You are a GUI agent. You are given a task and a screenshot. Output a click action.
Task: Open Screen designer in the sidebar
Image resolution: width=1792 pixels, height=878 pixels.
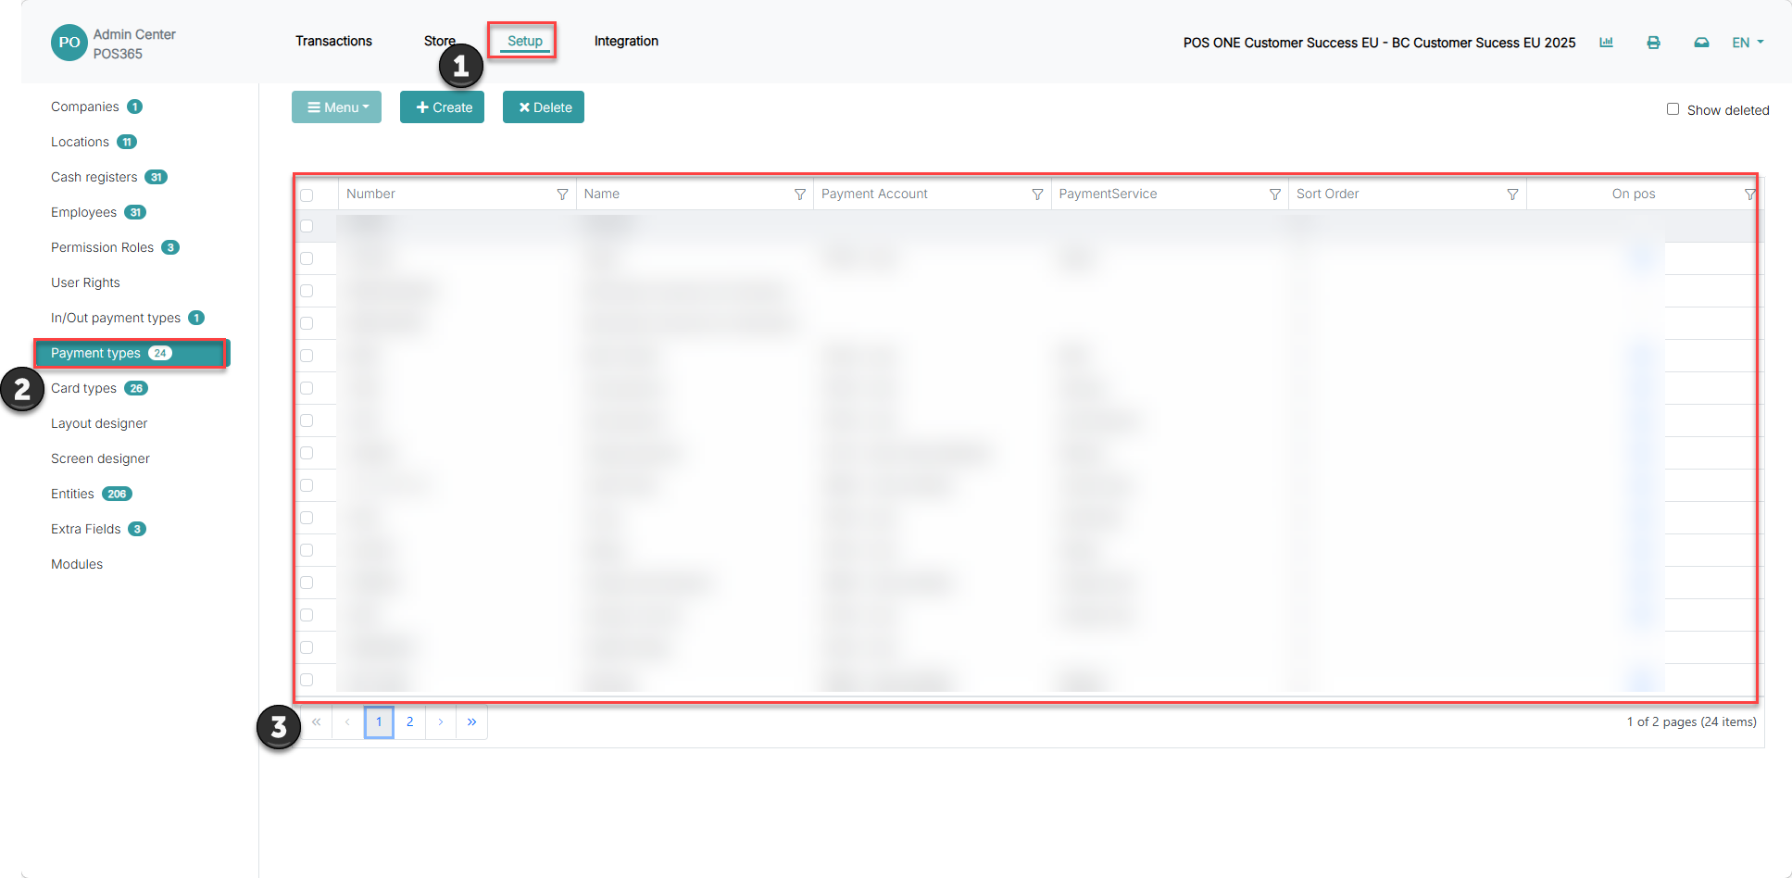pyautogui.click(x=100, y=458)
